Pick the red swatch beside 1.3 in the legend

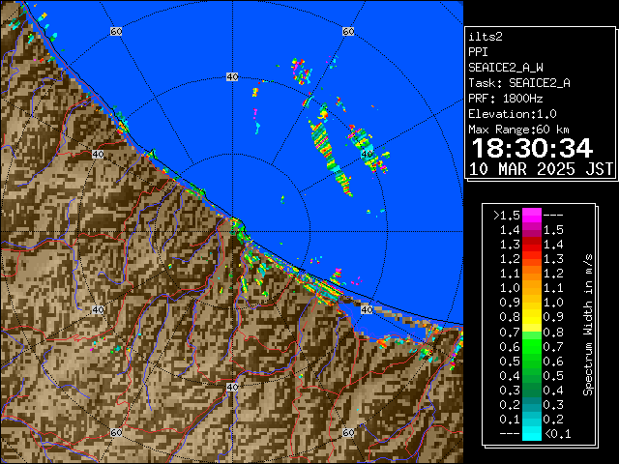point(532,245)
